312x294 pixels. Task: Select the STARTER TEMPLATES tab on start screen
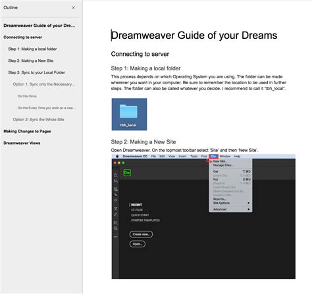tap(145, 220)
